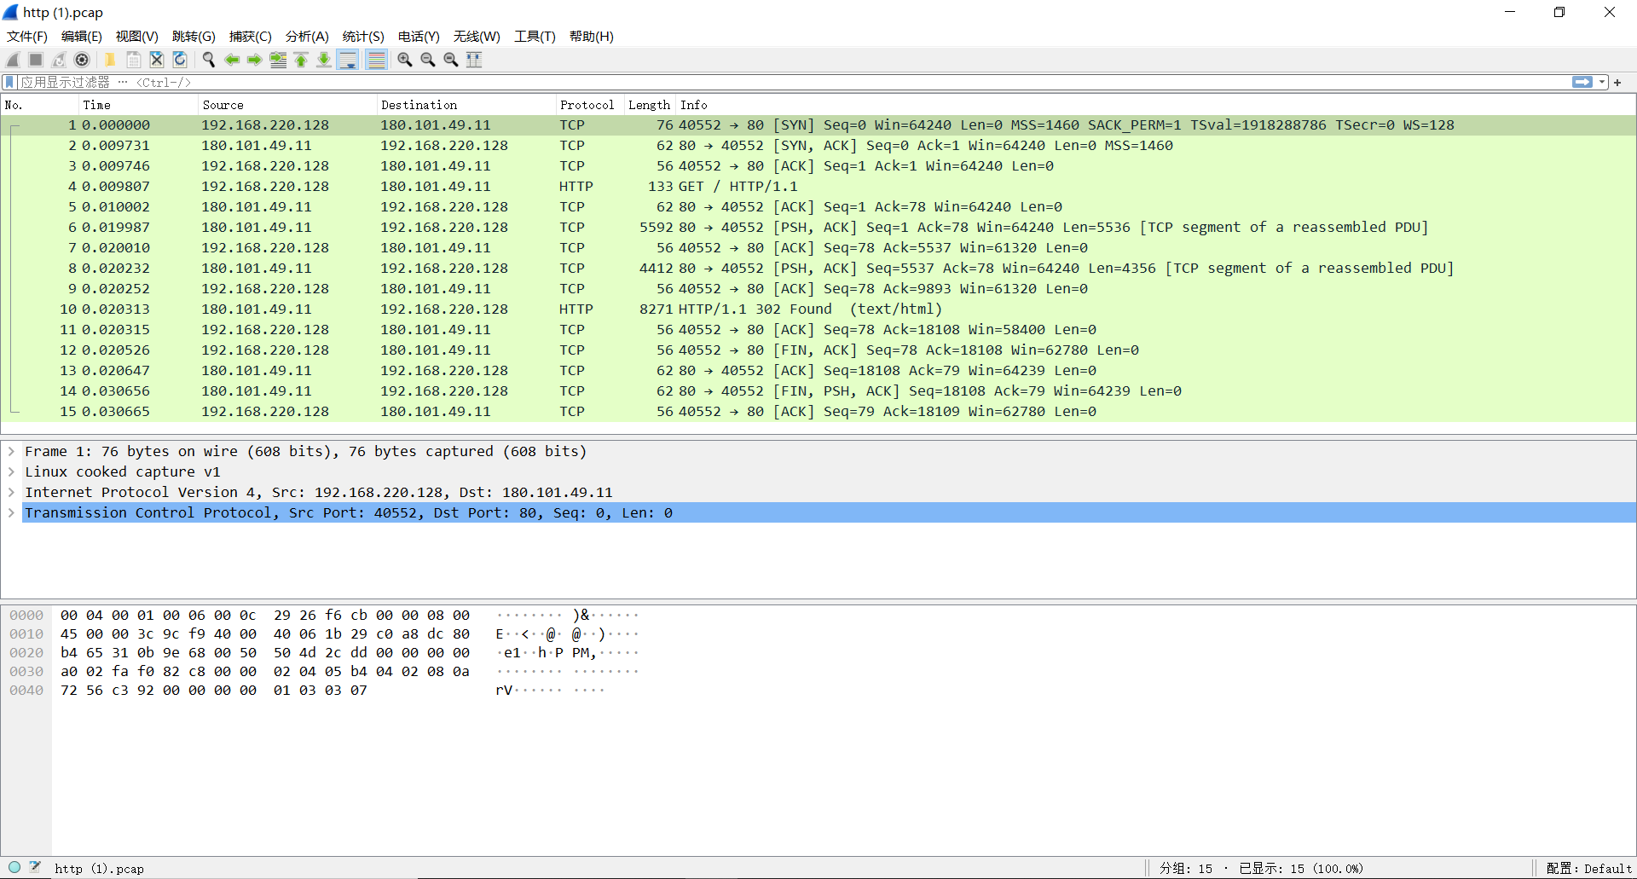The height and width of the screenshot is (879, 1637).
Task: Expand Transmission Control Protocol row
Action: (x=11, y=512)
